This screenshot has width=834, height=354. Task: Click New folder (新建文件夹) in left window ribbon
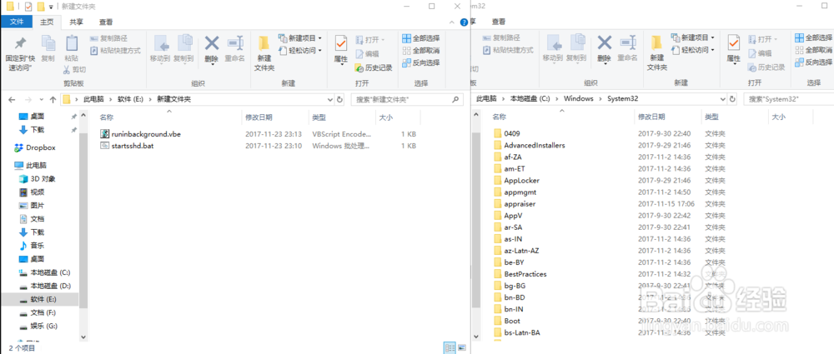[264, 53]
